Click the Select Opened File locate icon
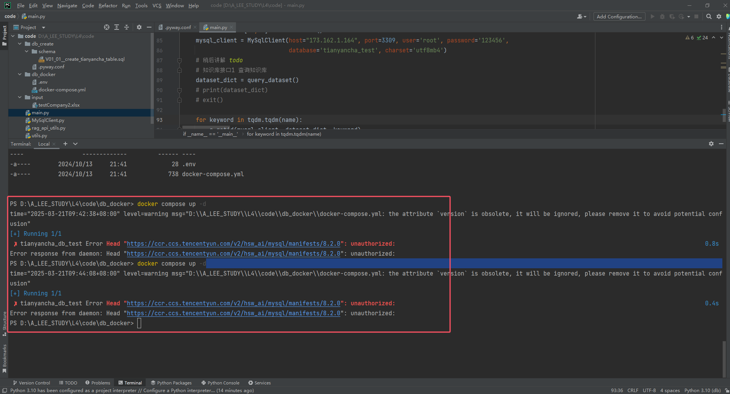Image resolution: width=730 pixels, height=394 pixels. 107,27
